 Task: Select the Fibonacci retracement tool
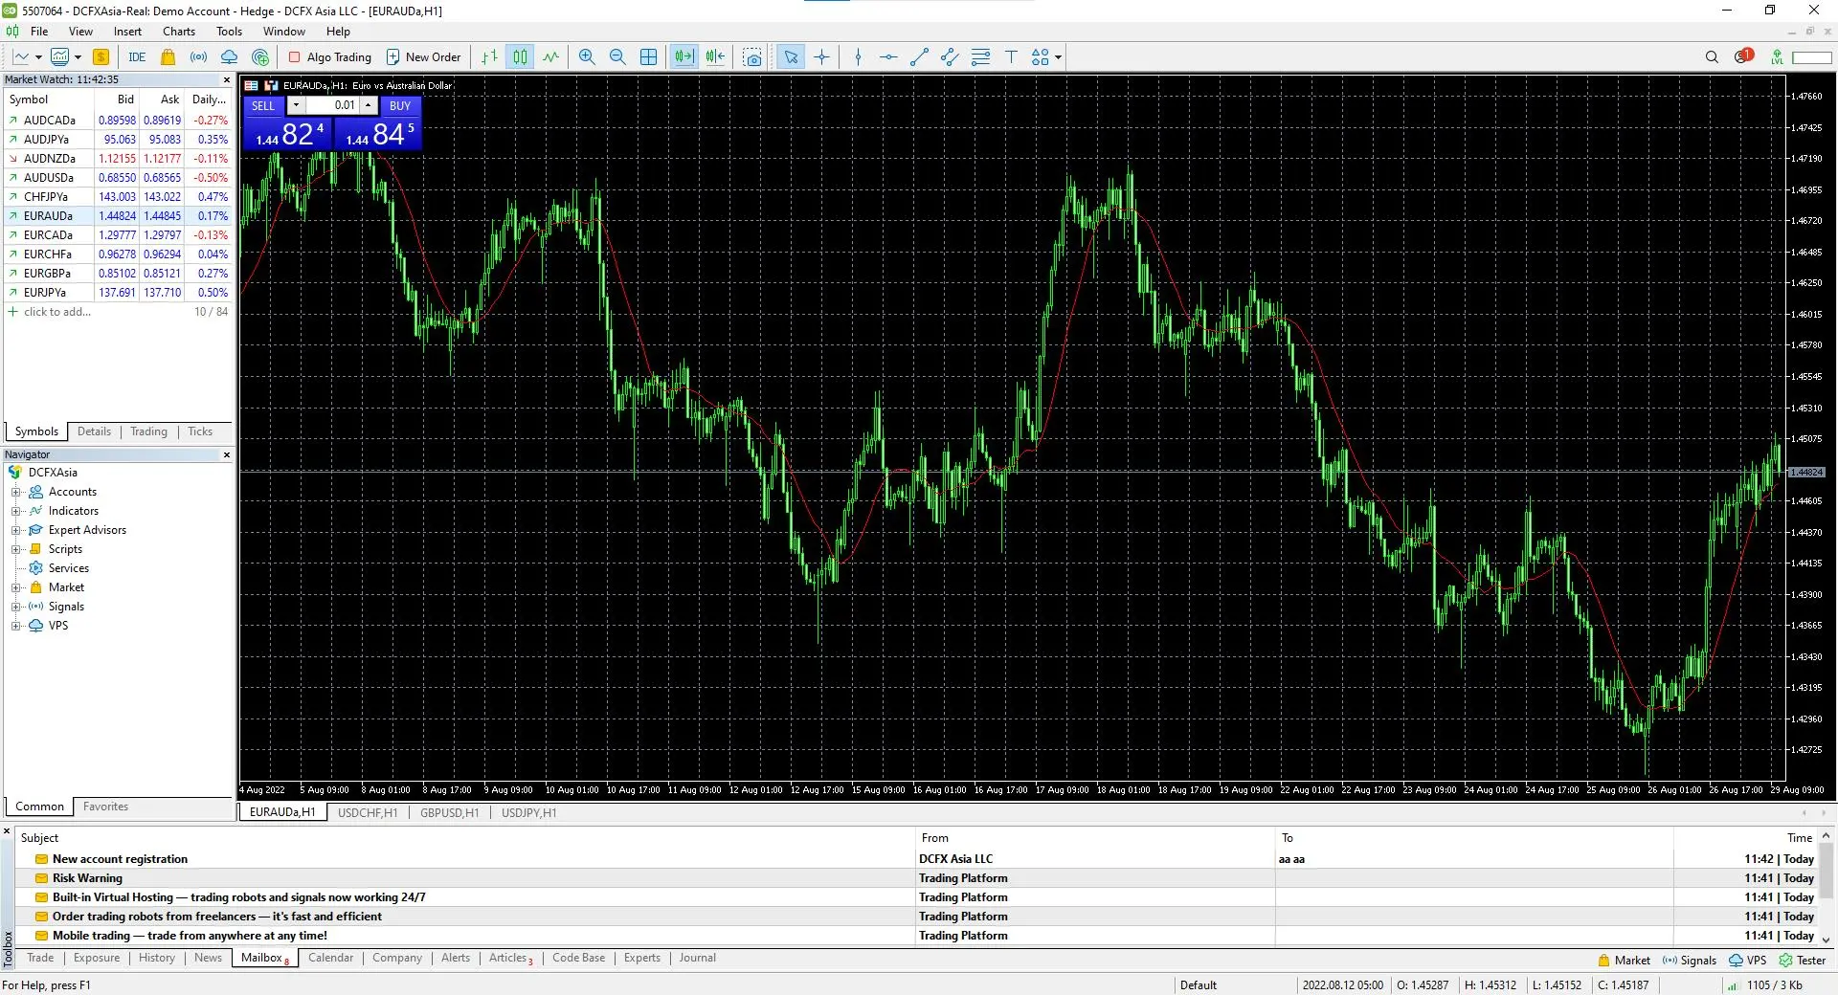[x=980, y=57]
